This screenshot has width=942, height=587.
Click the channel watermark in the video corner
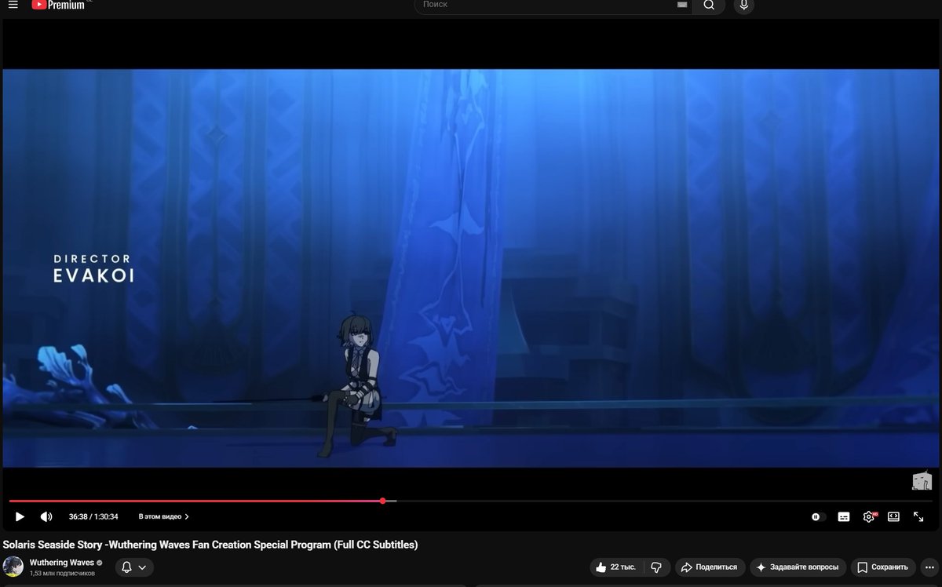(x=922, y=481)
